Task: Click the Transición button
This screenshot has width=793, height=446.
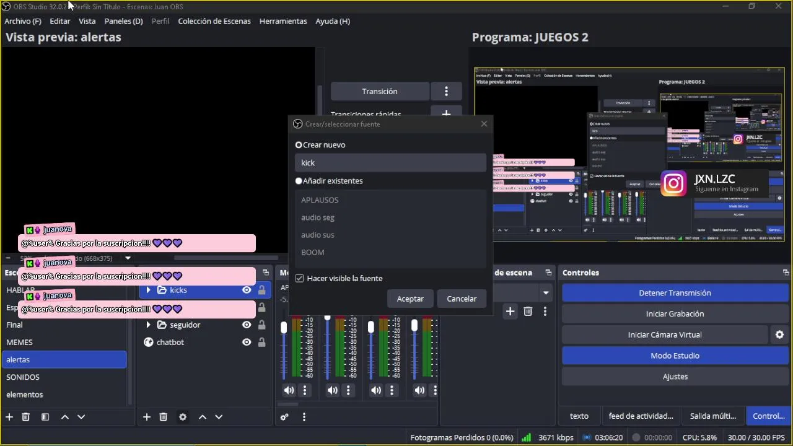Action: coord(380,91)
